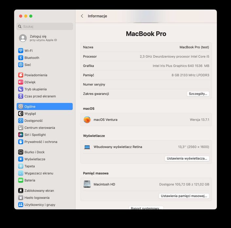Click Dostępne 105,72 GB z 121,02 GB
This screenshot has height=228, width=231.
coord(184,184)
